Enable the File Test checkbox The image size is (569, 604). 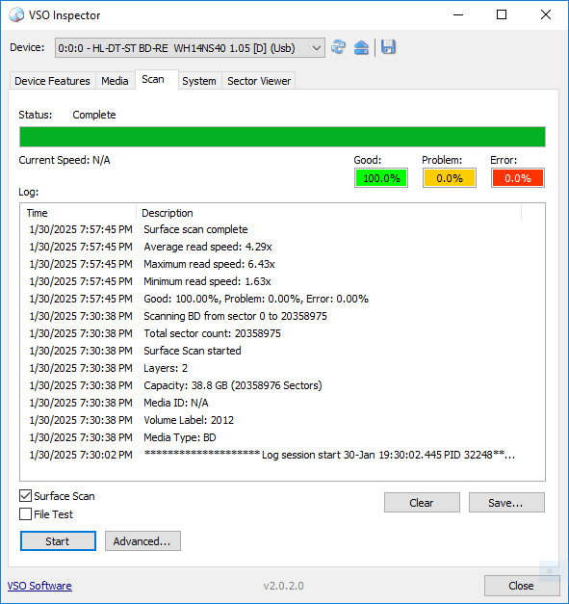25,513
